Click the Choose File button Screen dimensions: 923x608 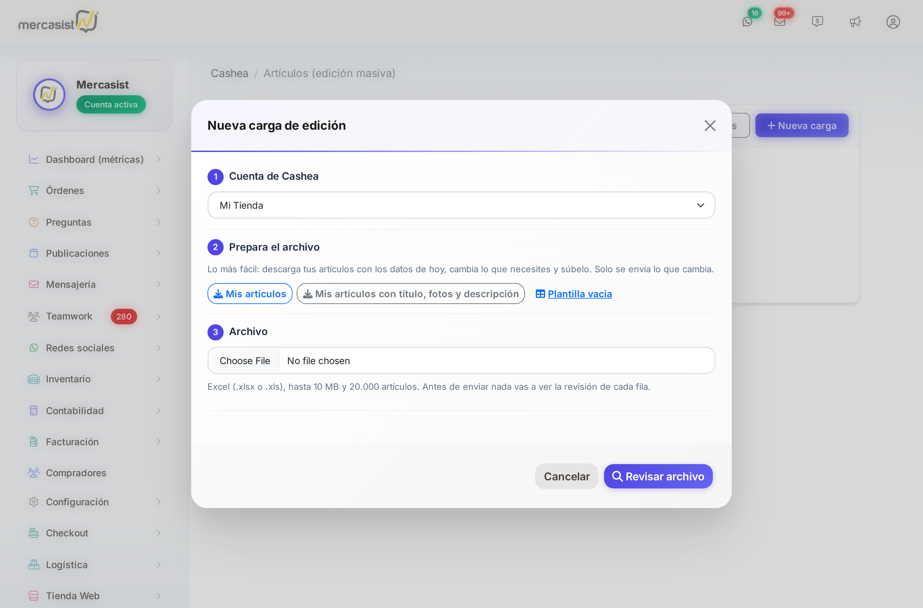click(x=245, y=361)
